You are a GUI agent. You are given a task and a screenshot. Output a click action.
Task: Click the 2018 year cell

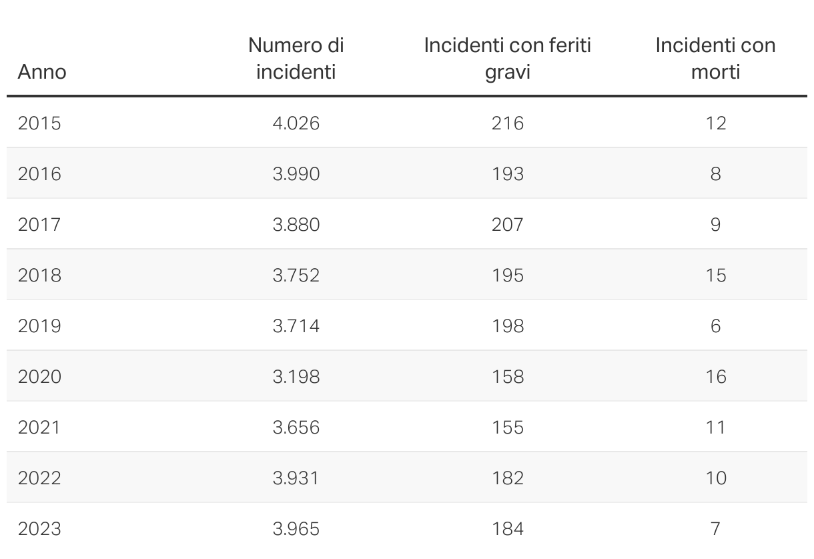[x=39, y=275]
